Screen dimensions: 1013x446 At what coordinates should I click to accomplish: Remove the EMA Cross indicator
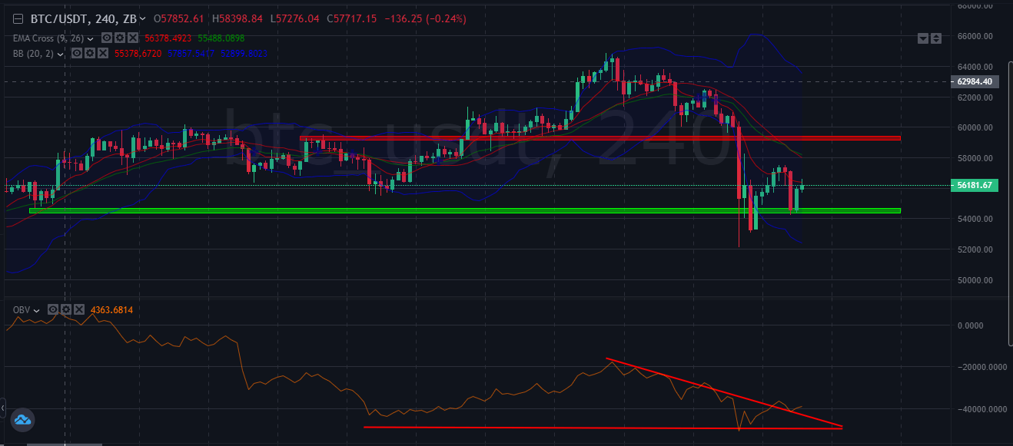point(132,38)
